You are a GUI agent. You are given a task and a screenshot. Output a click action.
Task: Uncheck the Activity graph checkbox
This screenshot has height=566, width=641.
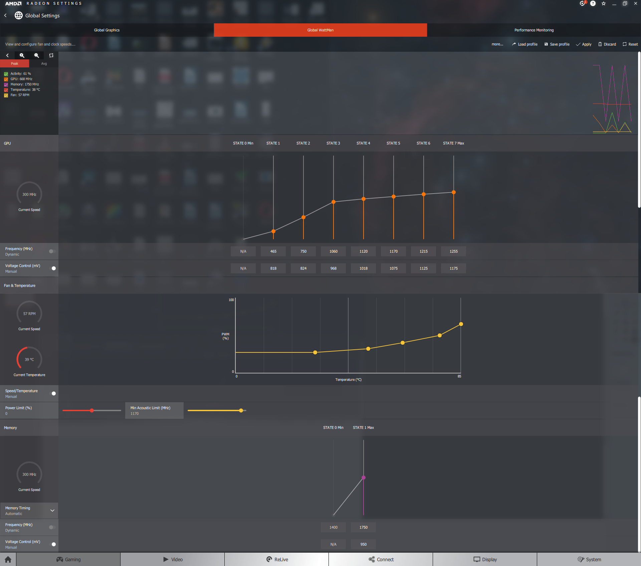tap(6, 74)
